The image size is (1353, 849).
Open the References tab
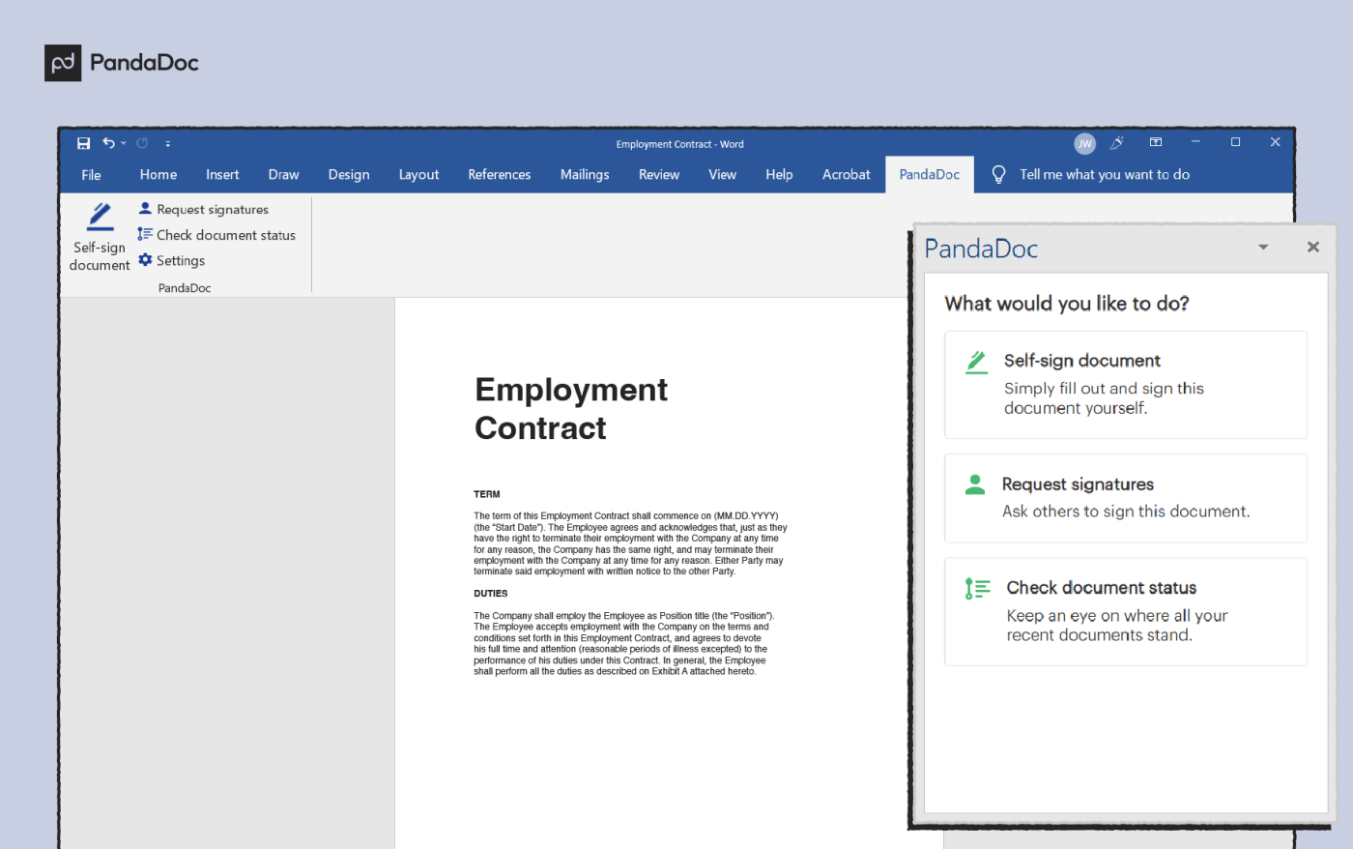(500, 175)
